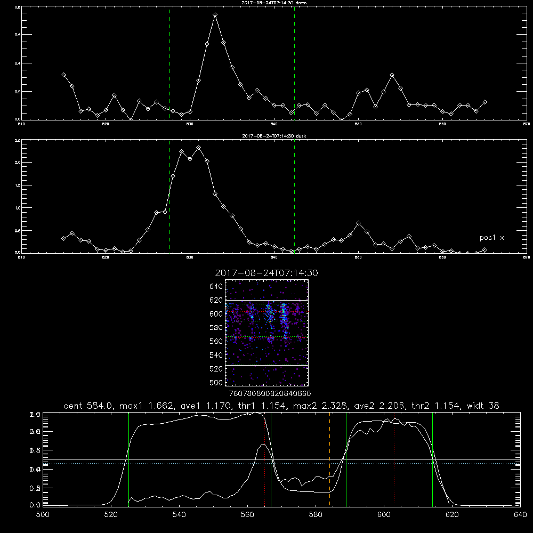Click the last diamond marker in dusk plot

[484, 250]
